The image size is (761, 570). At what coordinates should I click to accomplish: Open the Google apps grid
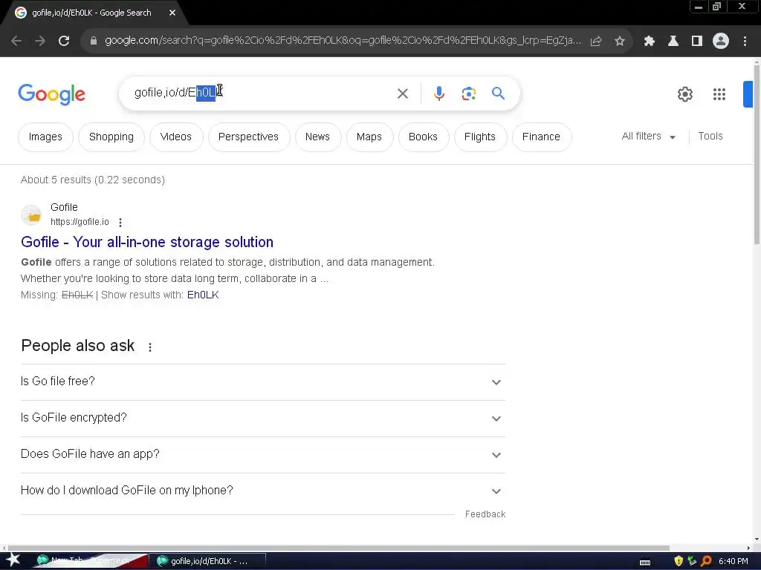tap(719, 94)
